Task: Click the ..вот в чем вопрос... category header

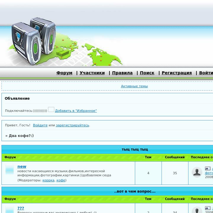Action: click(x=135, y=191)
